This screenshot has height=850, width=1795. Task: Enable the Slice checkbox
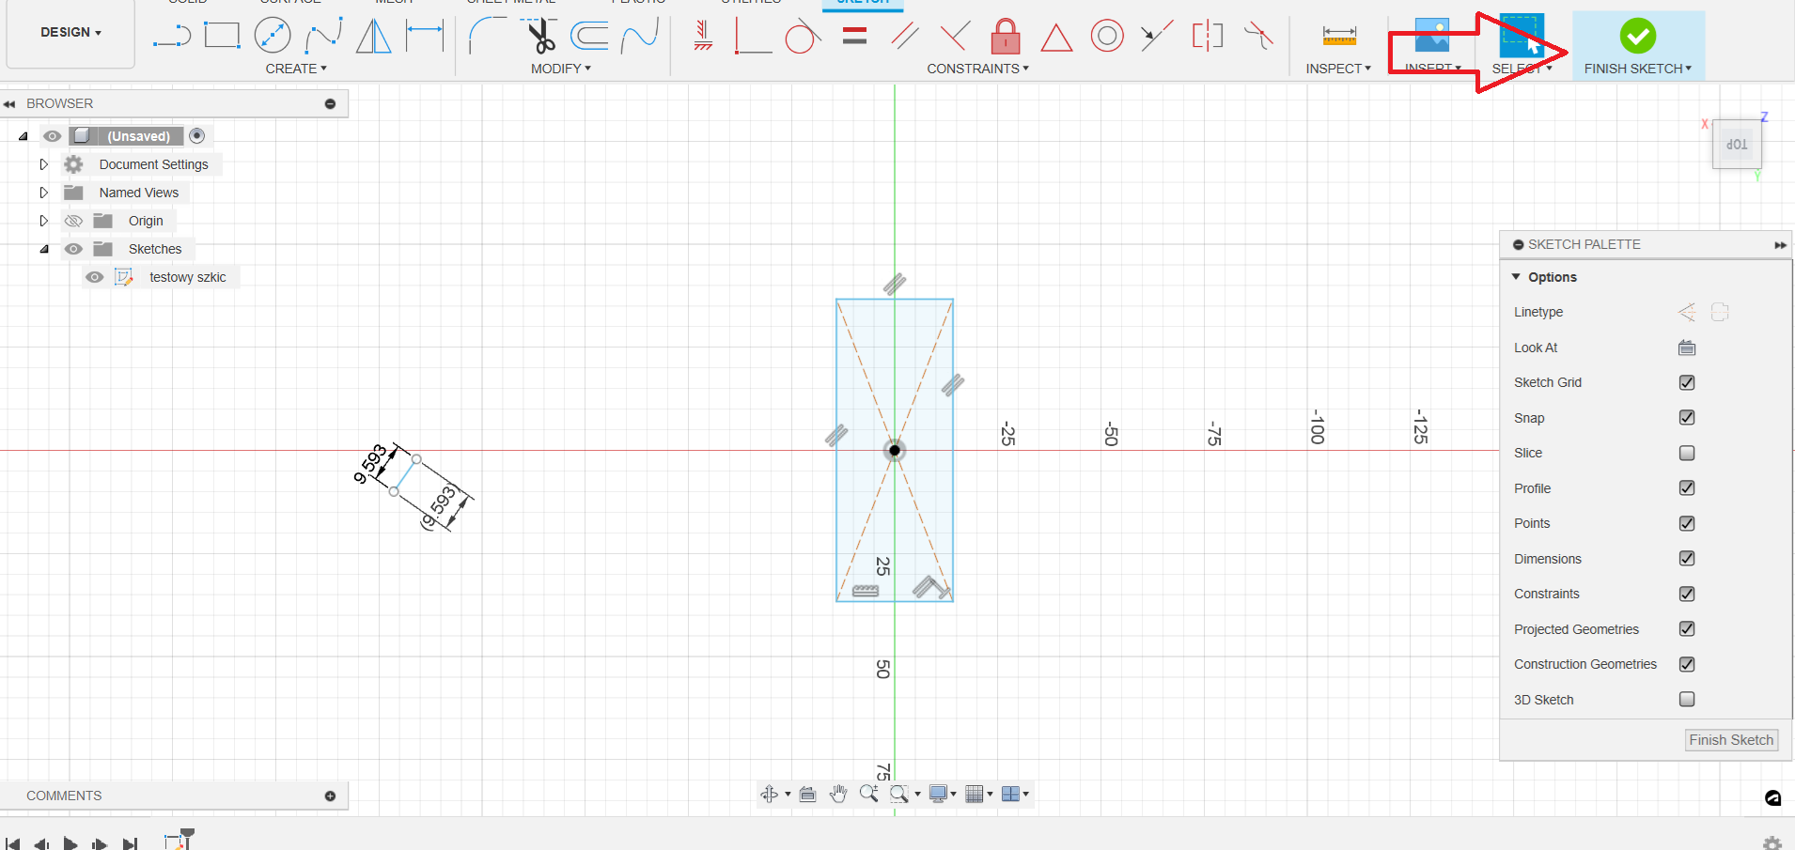tap(1687, 453)
